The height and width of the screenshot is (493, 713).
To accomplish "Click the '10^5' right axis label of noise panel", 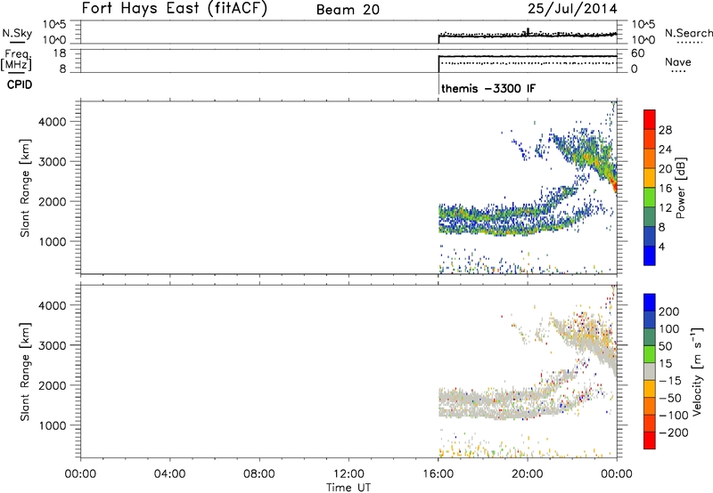I will click(643, 25).
